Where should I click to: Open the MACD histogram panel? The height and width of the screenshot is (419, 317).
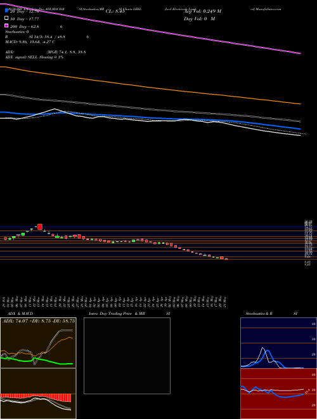pyautogui.click(x=38, y=394)
